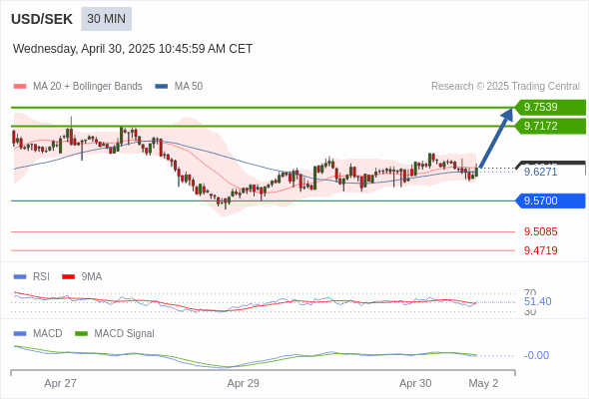Screen dimensions: 589x399
Task: Click the green MACD Signal legend swatch
Action: coord(81,334)
